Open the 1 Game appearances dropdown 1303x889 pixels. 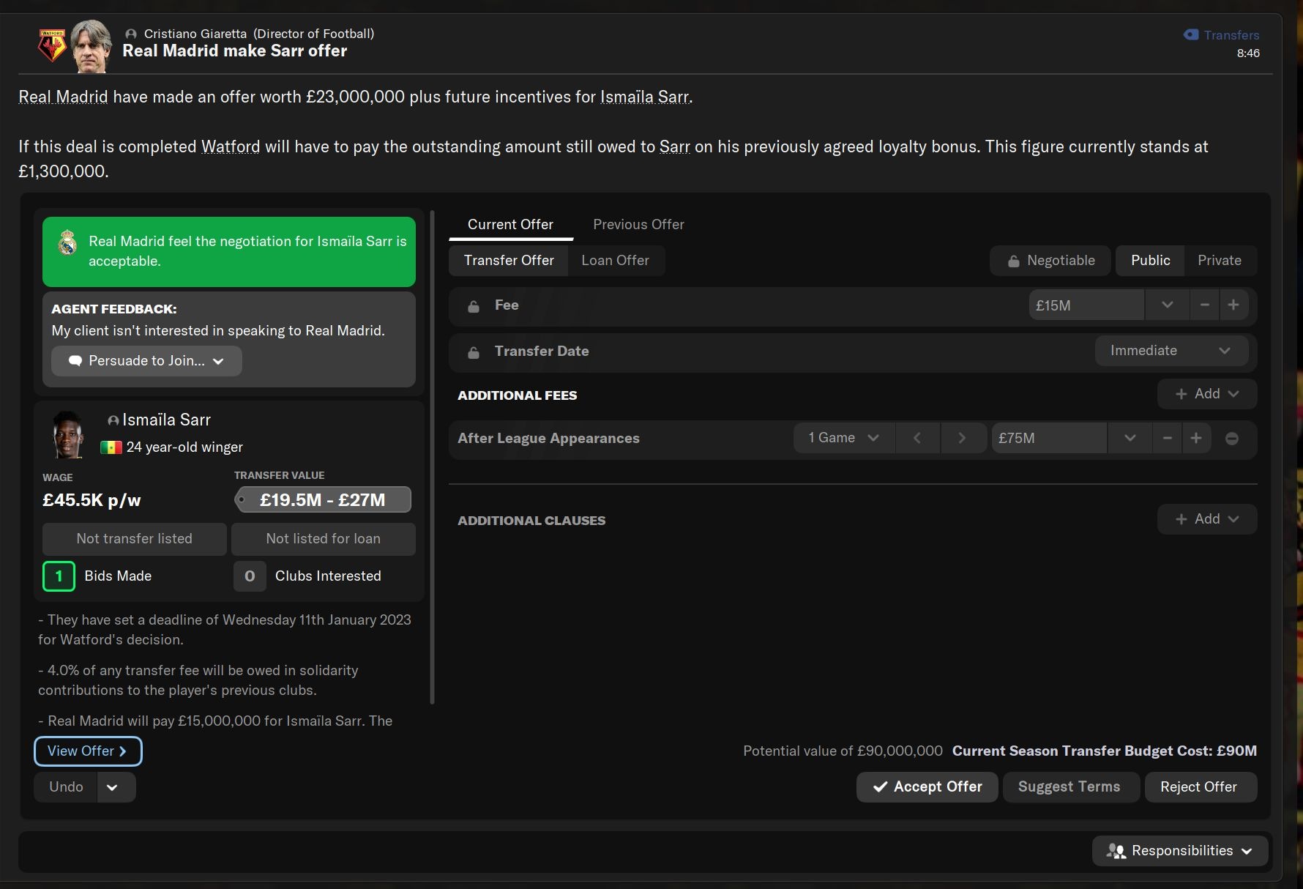(843, 438)
